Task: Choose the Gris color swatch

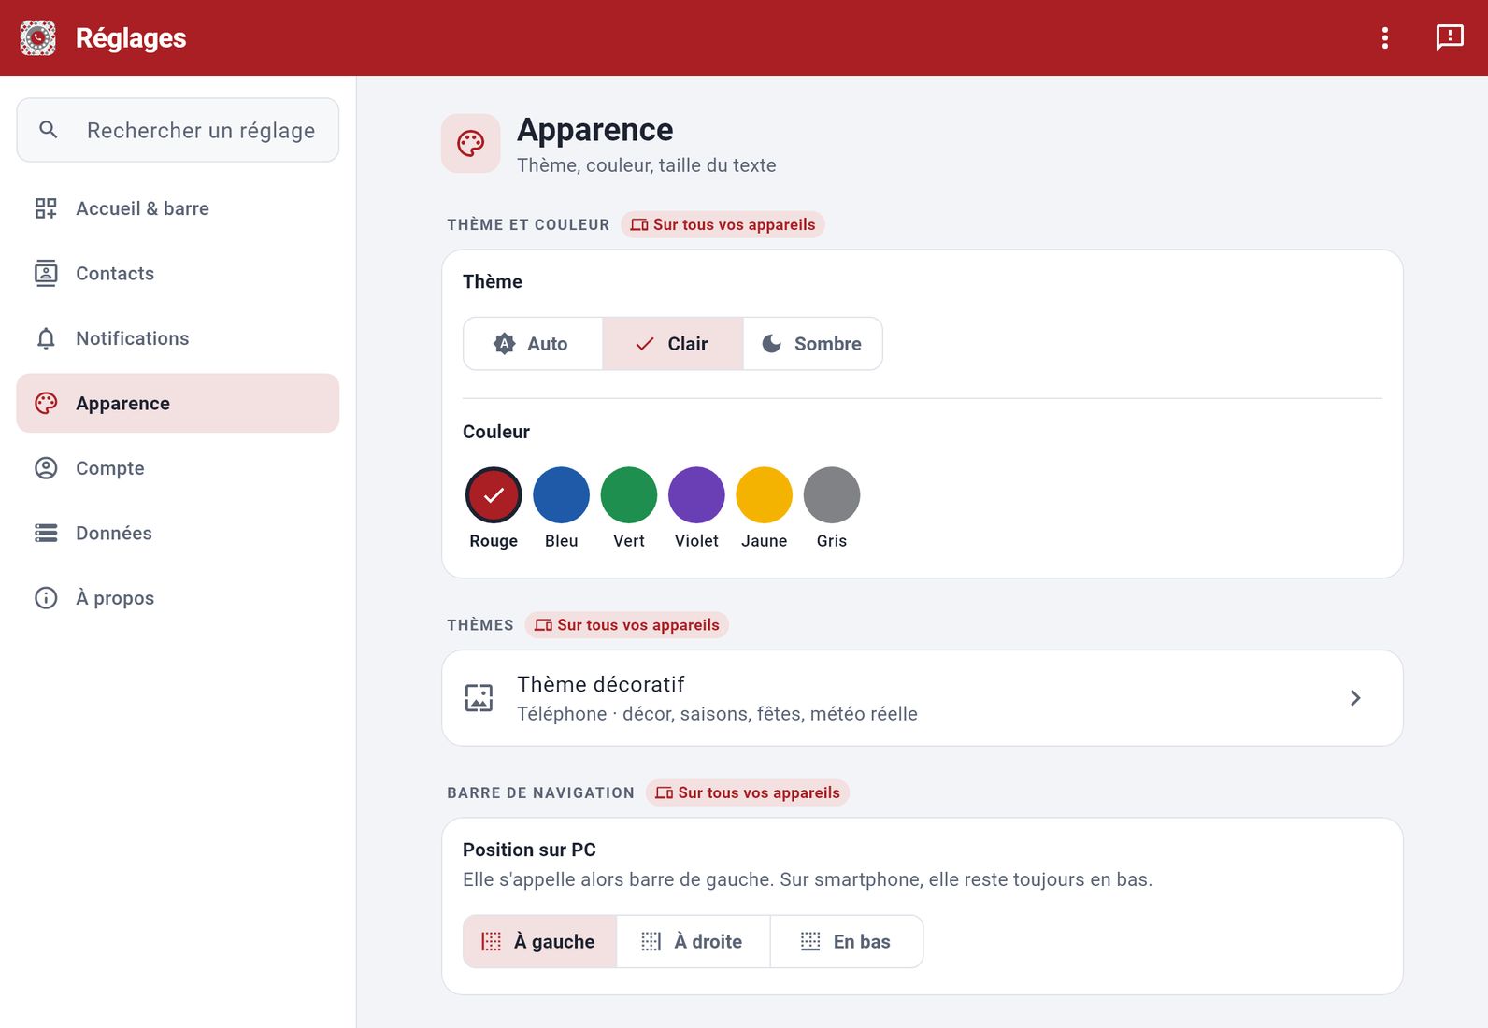Action: coord(832,495)
